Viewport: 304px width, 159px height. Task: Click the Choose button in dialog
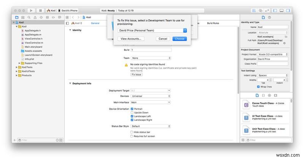[179, 39]
